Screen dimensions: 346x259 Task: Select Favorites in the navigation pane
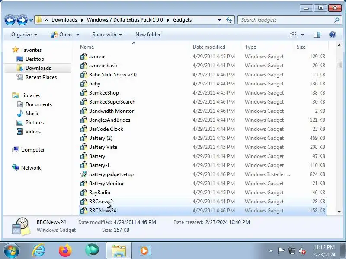pyautogui.click(x=31, y=50)
